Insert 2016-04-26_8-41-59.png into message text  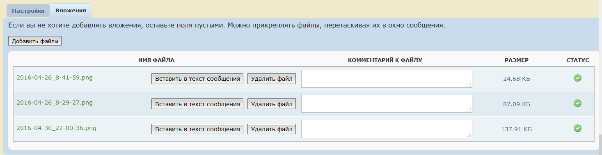pyautogui.click(x=197, y=79)
